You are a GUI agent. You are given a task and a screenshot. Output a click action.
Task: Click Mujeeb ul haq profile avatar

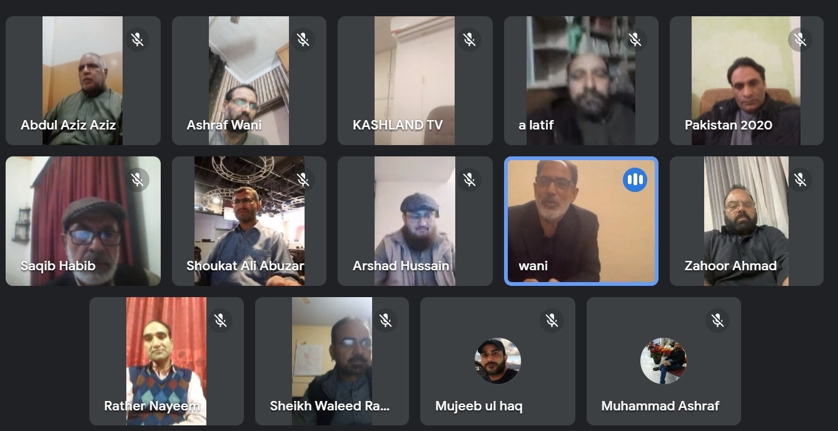click(x=497, y=361)
